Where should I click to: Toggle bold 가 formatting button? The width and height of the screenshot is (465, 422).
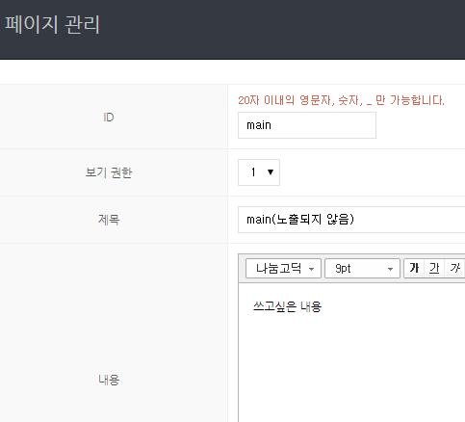click(414, 268)
